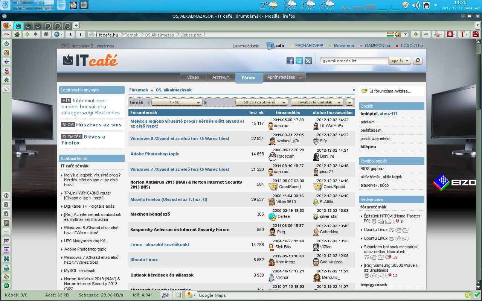Open history clock icon in sidebar
Image resolution: width=482 pixels, height=301 pixels.
[x=6, y=44]
